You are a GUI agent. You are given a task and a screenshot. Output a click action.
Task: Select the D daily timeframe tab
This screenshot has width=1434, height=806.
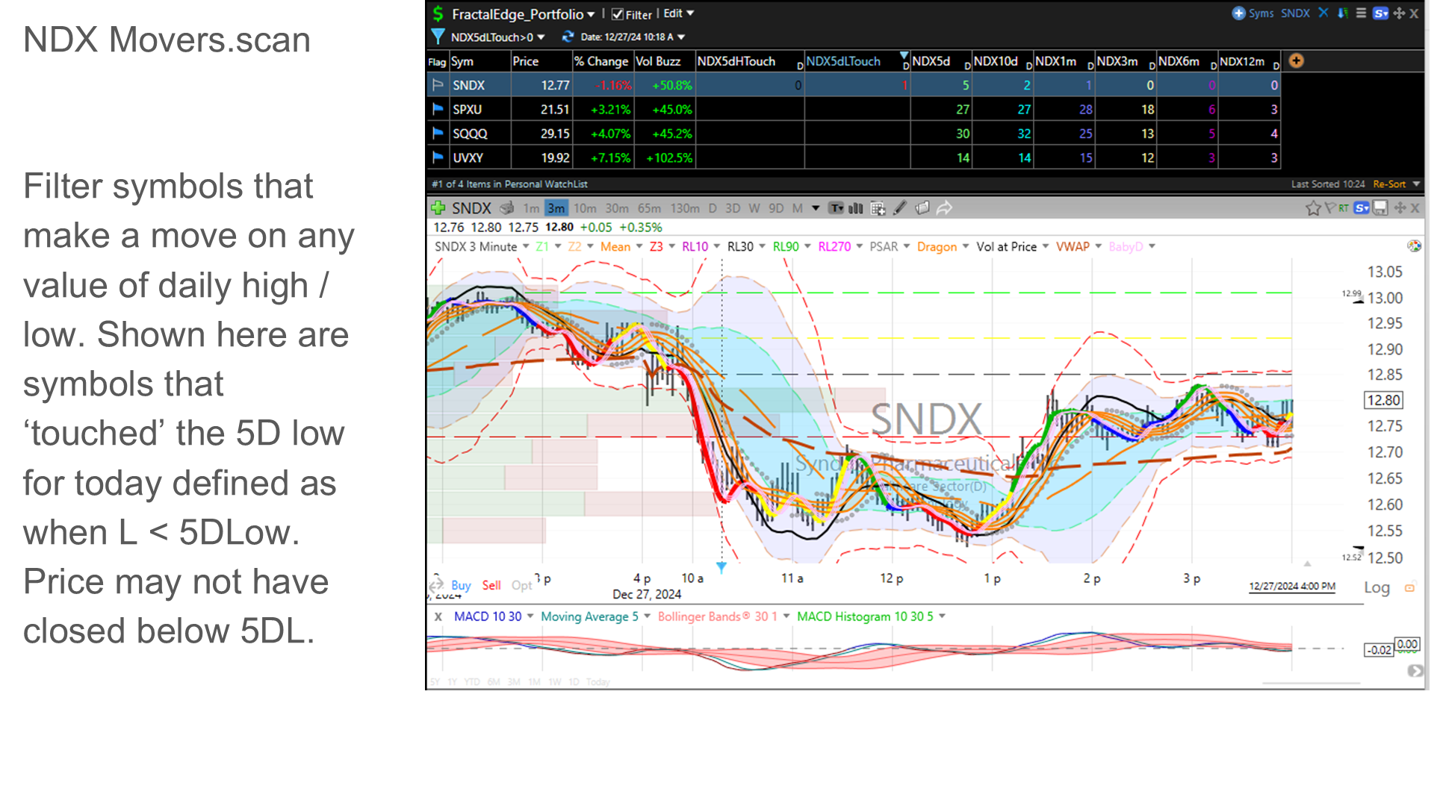tap(714, 208)
